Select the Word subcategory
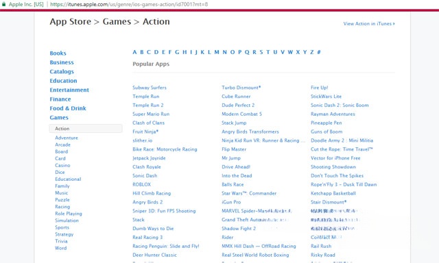The width and height of the screenshot is (439, 263). click(x=61, y=248)
